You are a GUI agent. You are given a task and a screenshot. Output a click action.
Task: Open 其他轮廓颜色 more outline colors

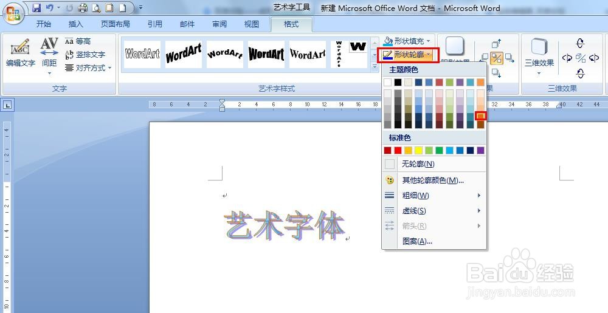click(434, 180)
